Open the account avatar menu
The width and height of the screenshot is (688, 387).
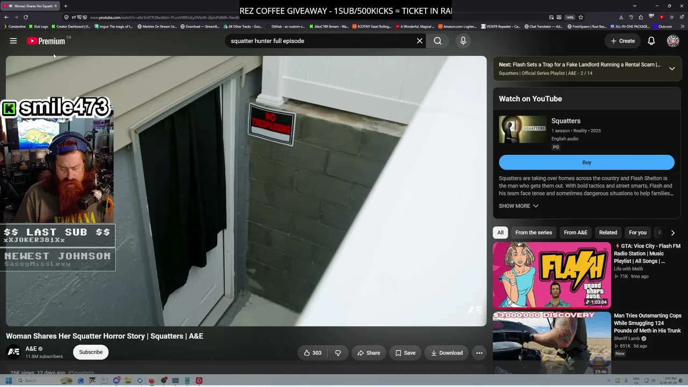point(673,41)
